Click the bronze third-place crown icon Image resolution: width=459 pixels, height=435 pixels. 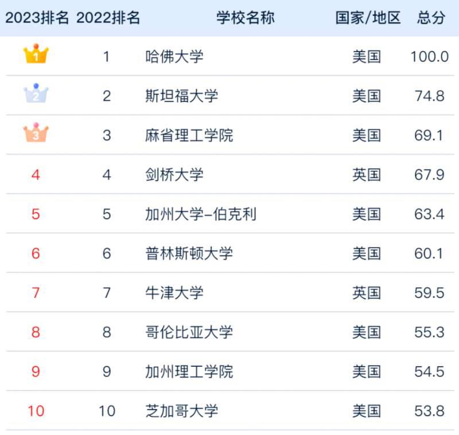(x=36, y=133)
